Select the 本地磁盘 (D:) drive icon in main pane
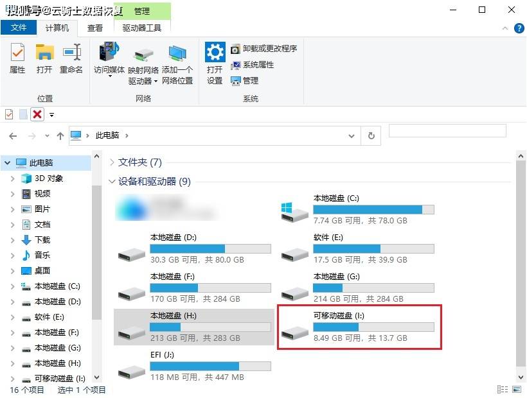This screenshot has width=527, height=398. point(132,255)
